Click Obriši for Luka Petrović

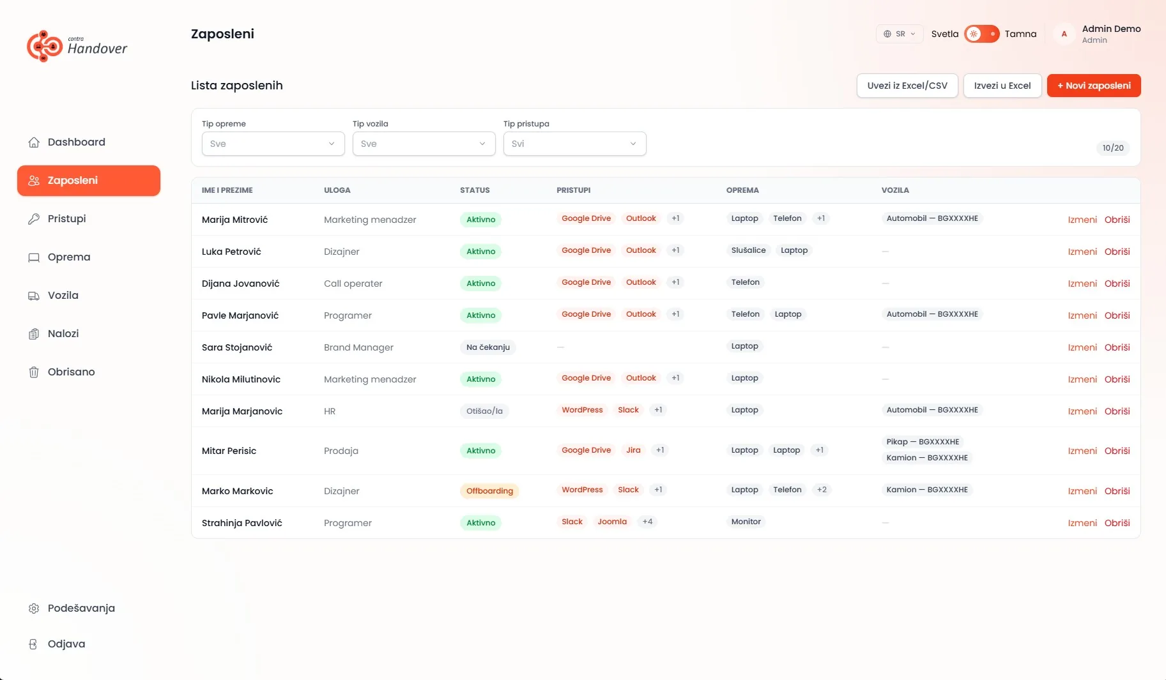1117,252
